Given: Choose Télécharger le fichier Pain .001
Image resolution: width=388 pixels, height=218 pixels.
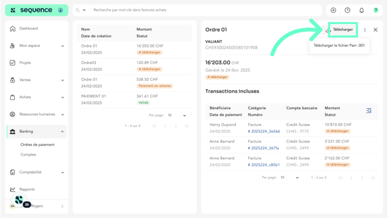Looking at the screenshot, I should pyautogui.click(x=339, y=46).
